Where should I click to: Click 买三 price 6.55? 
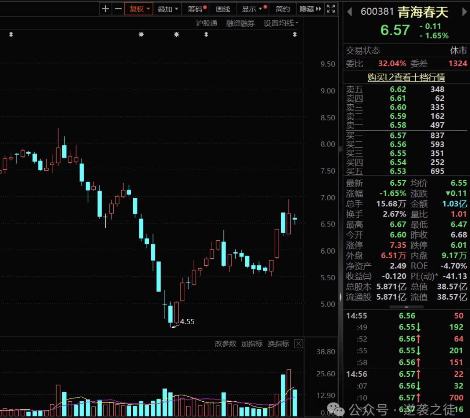click(x=398, y=154)
